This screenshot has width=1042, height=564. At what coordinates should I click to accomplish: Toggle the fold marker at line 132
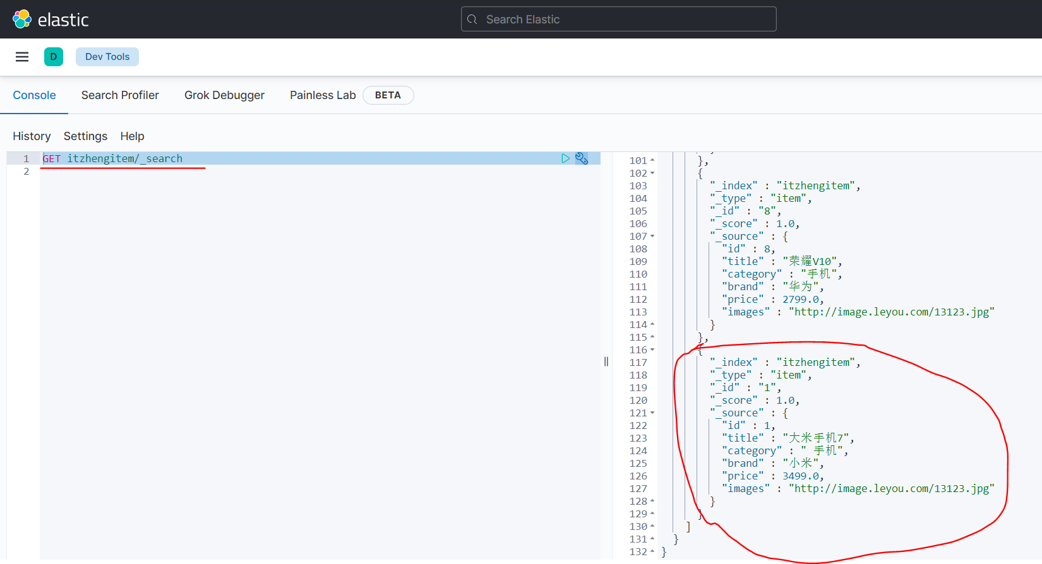click(x=652, y=551)
